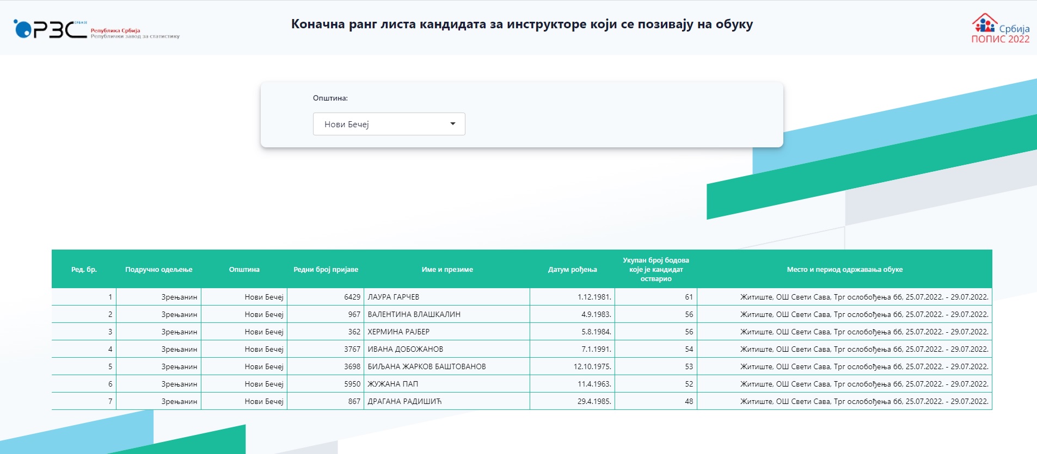Click application number 362

(354, 332)
